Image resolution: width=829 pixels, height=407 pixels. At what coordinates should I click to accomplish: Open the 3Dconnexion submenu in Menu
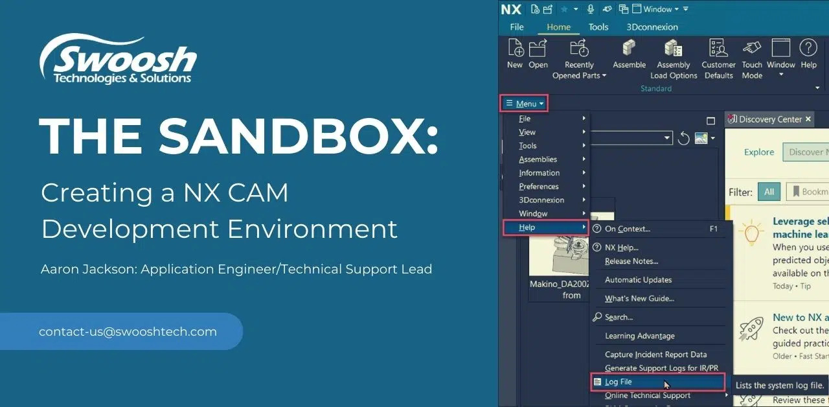coord(547,200)
